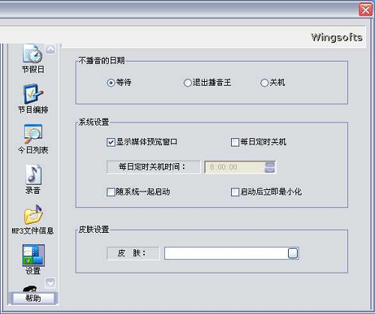Choose the 关机 shutdown radio button
375x314 pixels.
tap(264, 83)
